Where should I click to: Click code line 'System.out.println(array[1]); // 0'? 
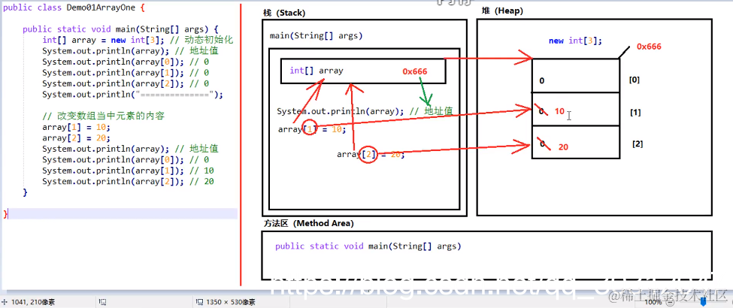pyautogui.click(x=126, y=72)
